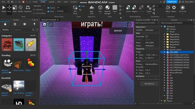The image size is (195, 109).
Task: Open Advanced objects menu
Action: coord(183,9)
